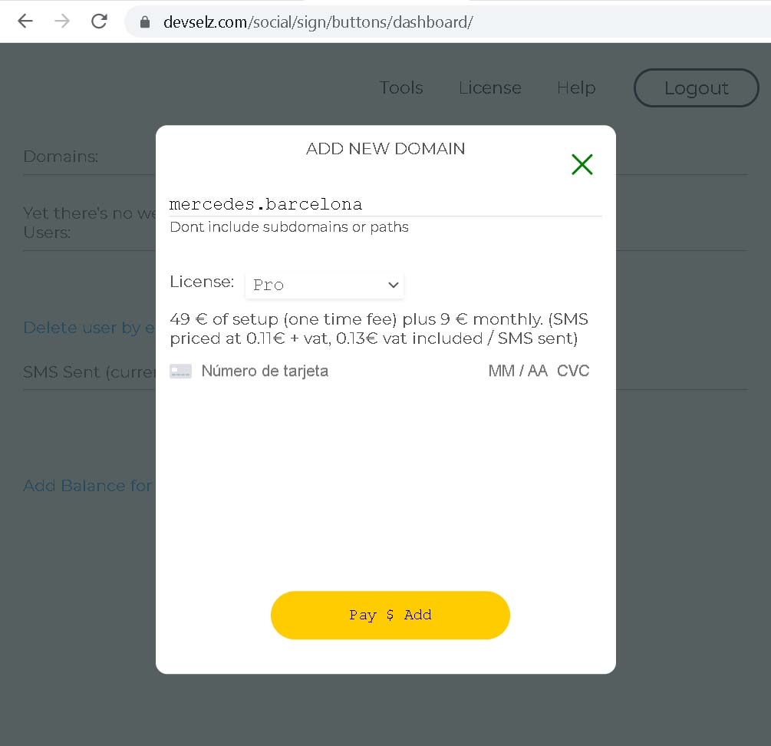Viewport: 771px width, 746px height.
Task: Click the browser back arrow
Action: click(x=25, y=21)
